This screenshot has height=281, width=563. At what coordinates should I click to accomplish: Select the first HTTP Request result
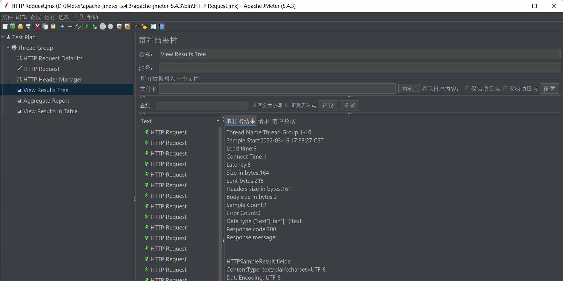[x=169, y=132]
